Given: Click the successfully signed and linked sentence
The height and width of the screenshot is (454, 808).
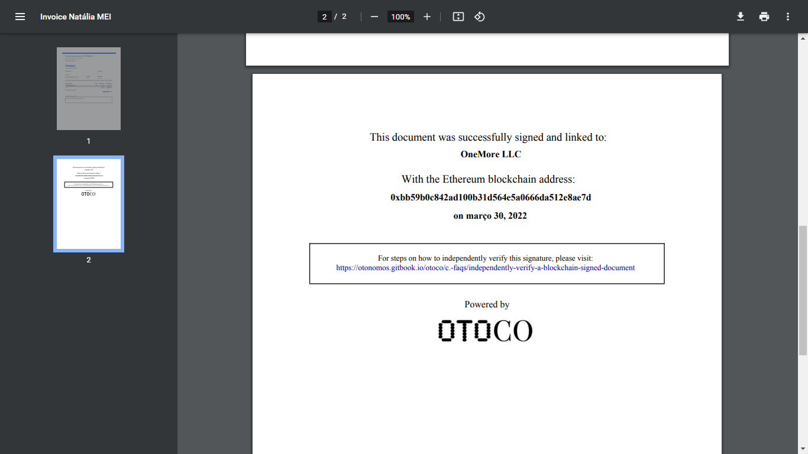Looking at the screenshot, I should 488,137.
